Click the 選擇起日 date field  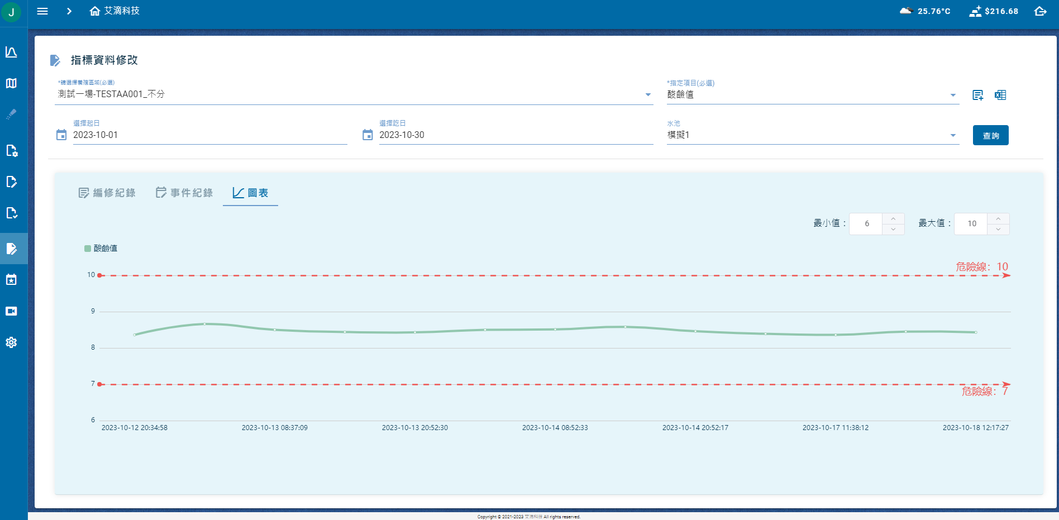[x=209, y=135]
